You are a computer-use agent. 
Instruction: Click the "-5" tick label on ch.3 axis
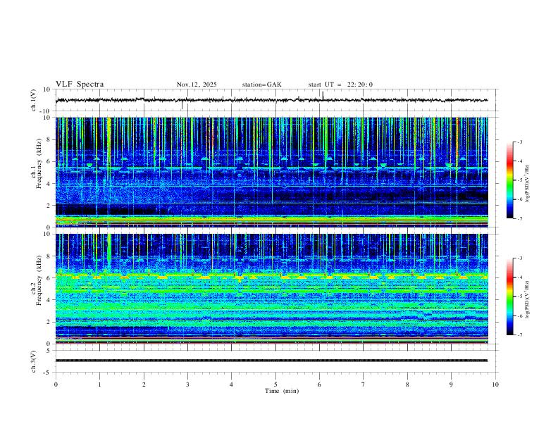(x=48, y=373)
